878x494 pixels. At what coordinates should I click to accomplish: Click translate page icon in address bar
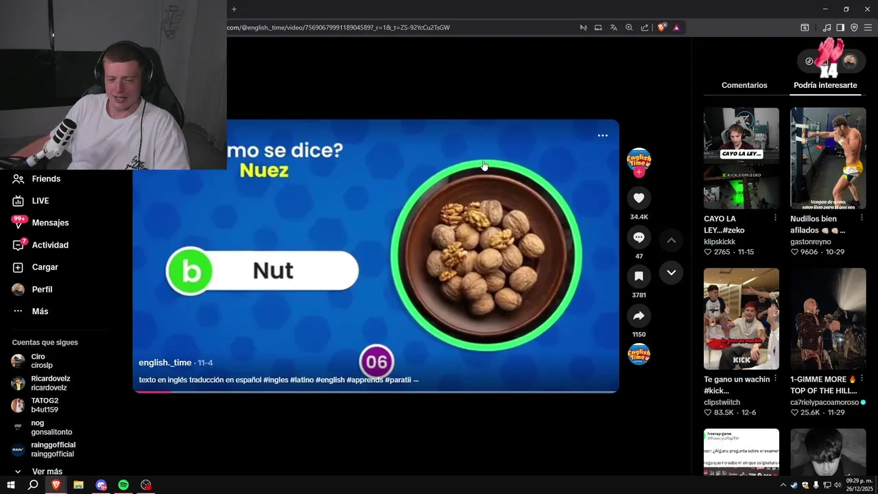pos(613,27)
